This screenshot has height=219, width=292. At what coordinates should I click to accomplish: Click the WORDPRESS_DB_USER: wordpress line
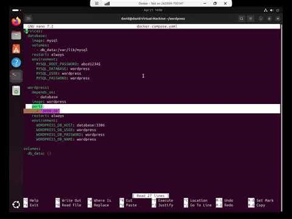(66, 130)
